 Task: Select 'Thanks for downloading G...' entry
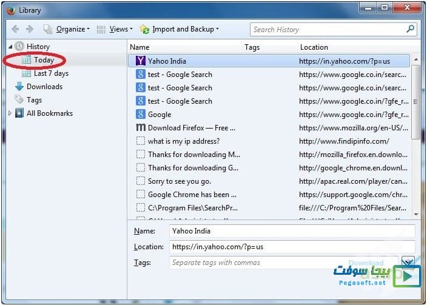269,168
